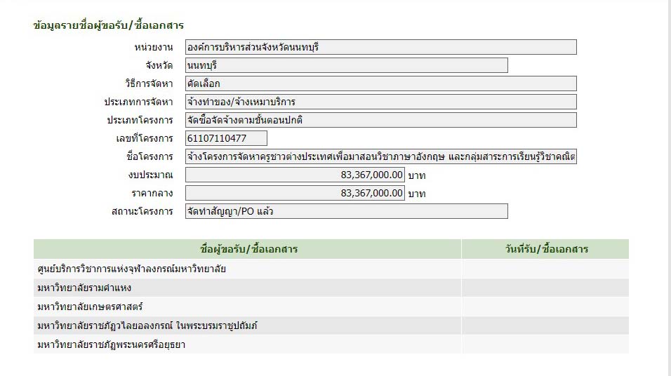Click the date cell for มหาวิทยาลัยเกษตรศาสตร์

[x=545, y=307]
